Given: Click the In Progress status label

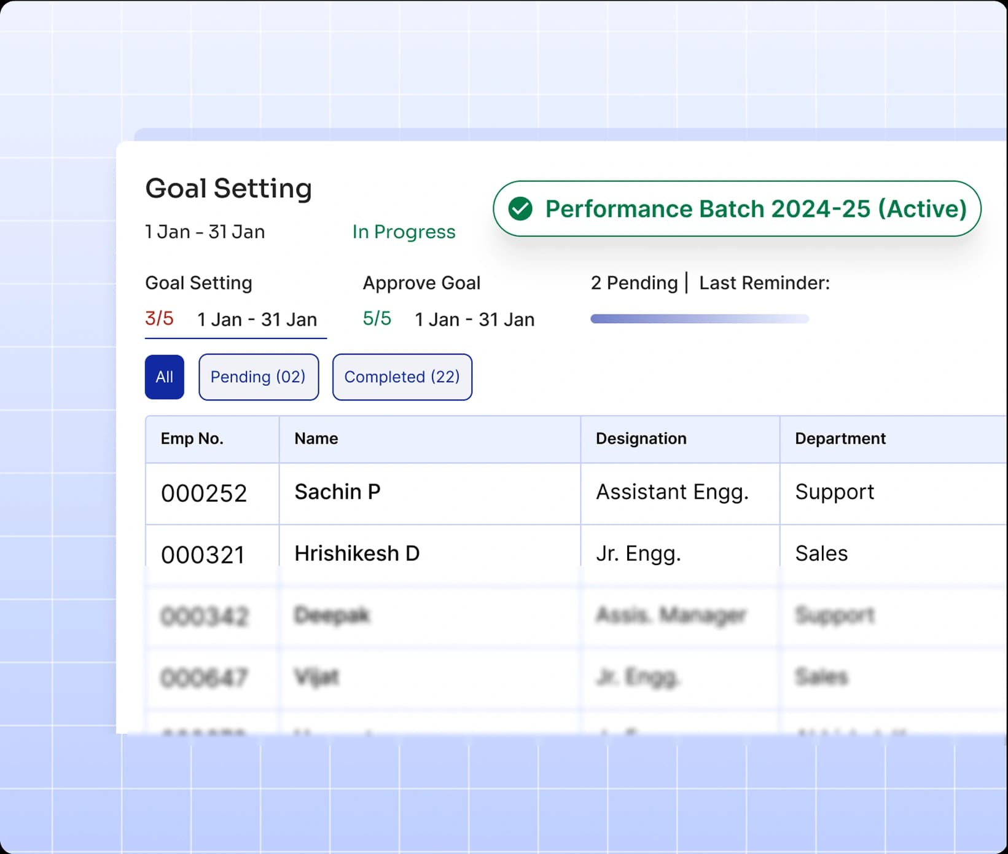Looking at the screenshot, I should 403,232.
